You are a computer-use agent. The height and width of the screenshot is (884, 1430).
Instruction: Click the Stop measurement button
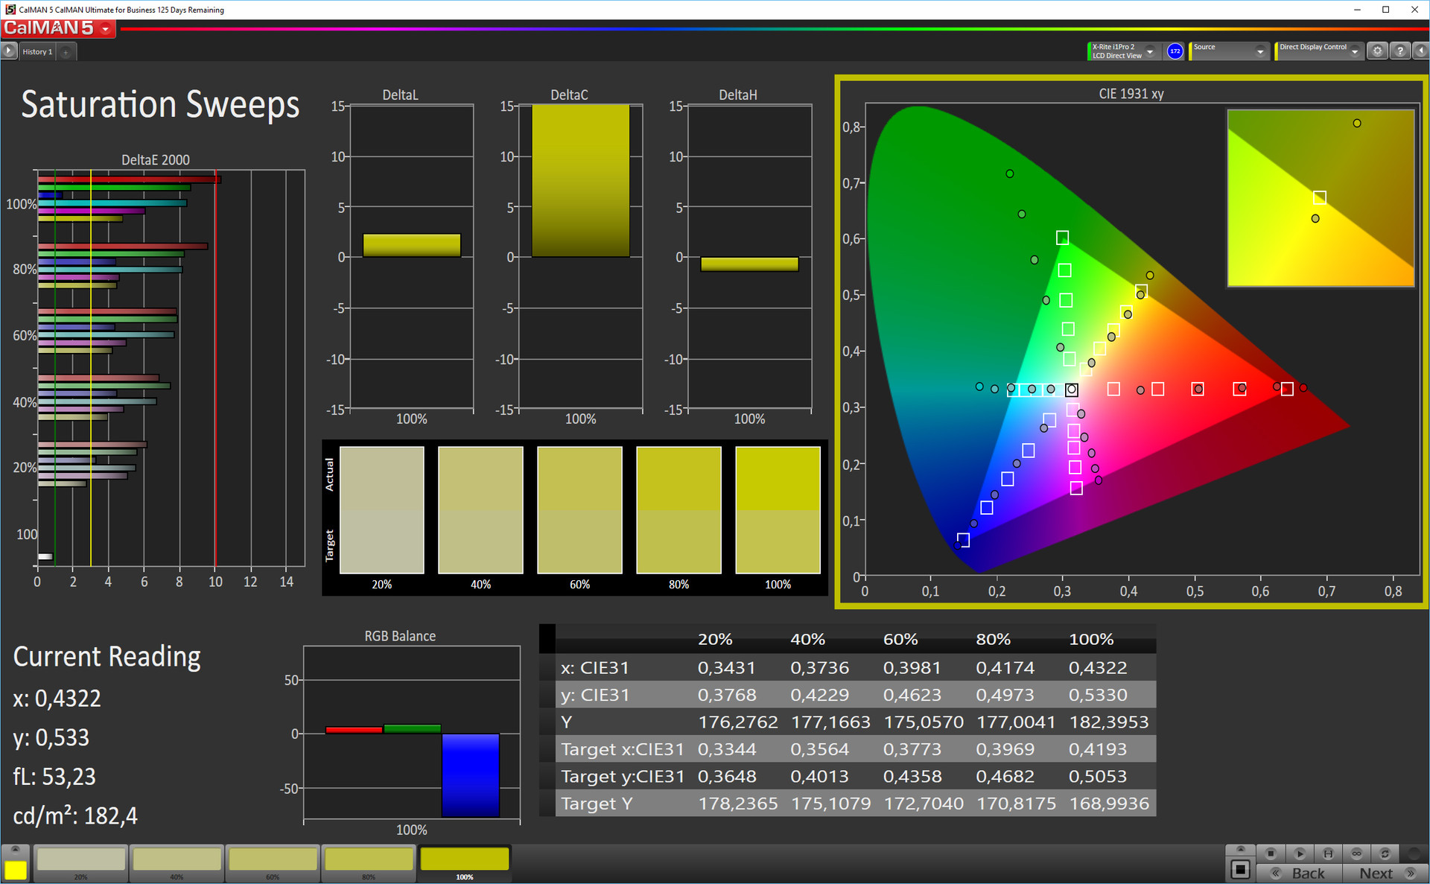click(1271, 853)
